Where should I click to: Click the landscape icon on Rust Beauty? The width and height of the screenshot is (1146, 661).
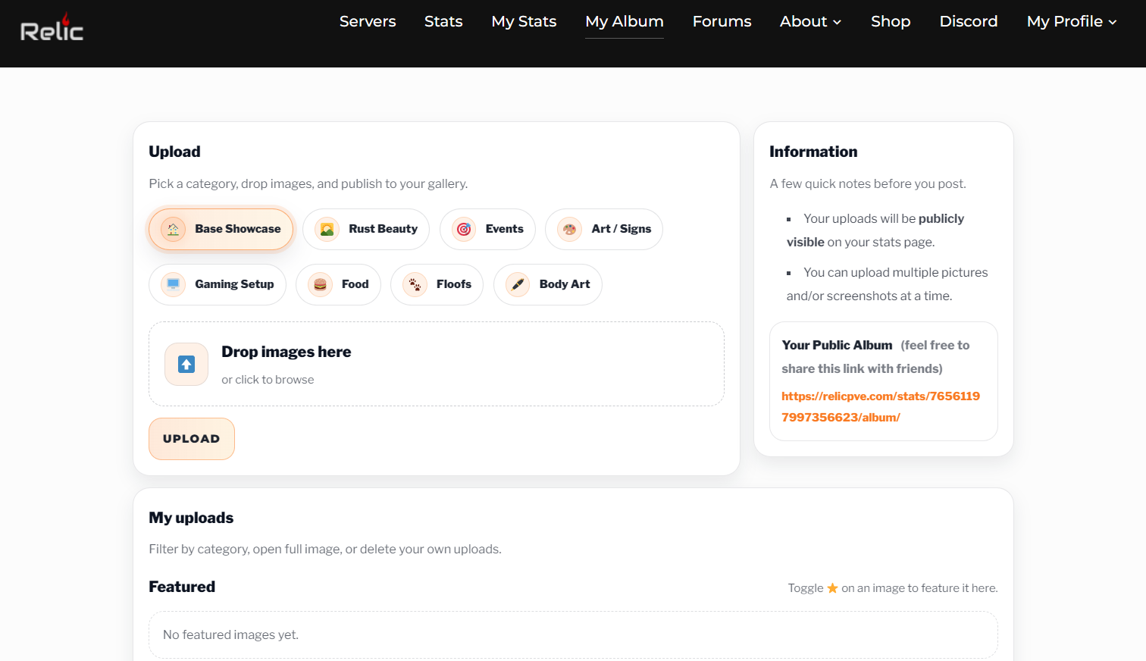(x=327, y=229)
